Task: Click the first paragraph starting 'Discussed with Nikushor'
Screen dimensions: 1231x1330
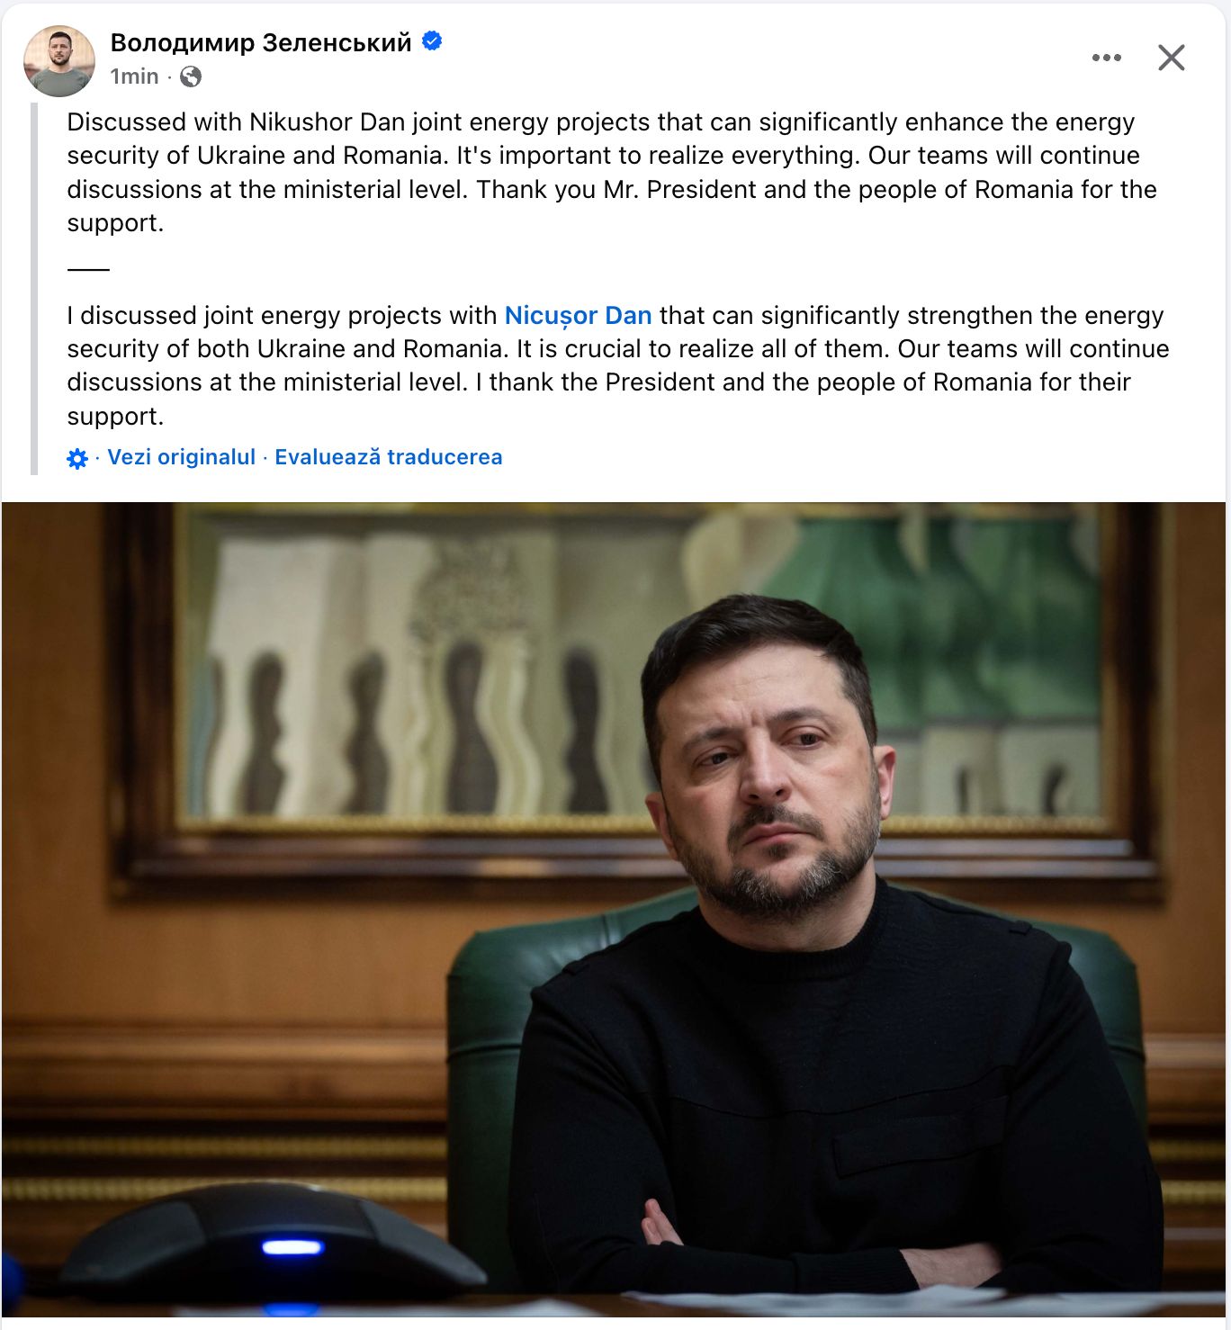Action: (x=612, y=172)
